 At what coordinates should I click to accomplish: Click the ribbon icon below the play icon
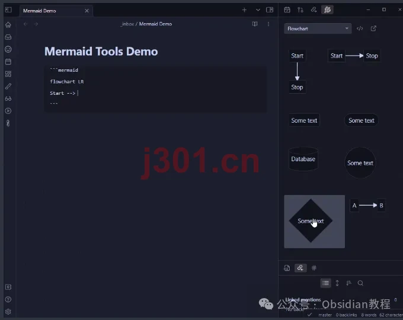(8, 123)
